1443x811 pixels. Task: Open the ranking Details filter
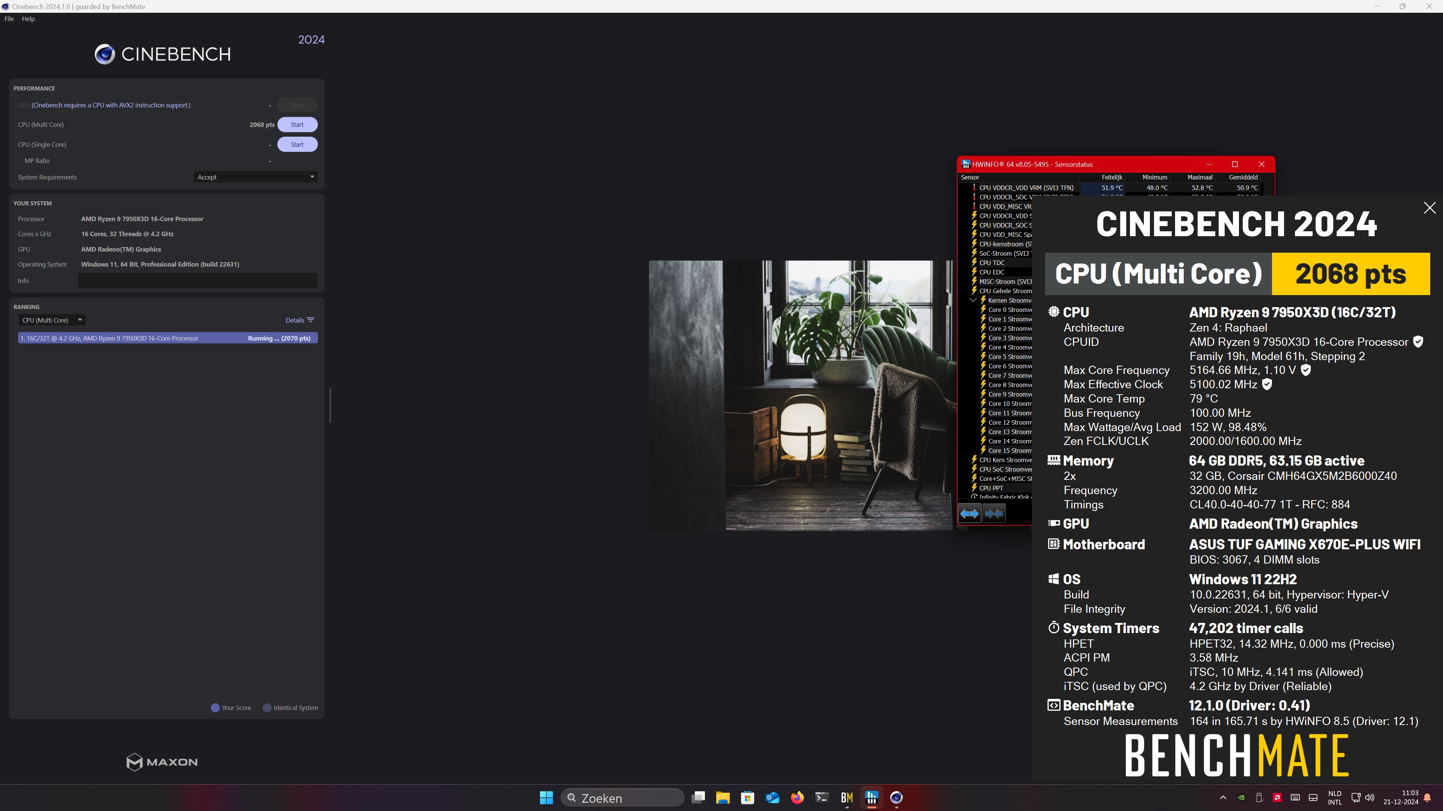pyautogui.click(x=300, y=320)
